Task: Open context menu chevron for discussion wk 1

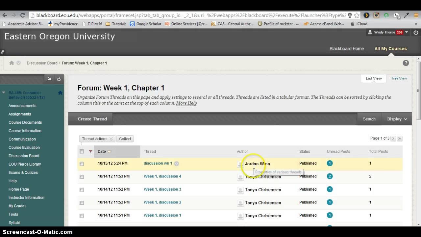Action: pyautogui.click(x=176, y=164)
